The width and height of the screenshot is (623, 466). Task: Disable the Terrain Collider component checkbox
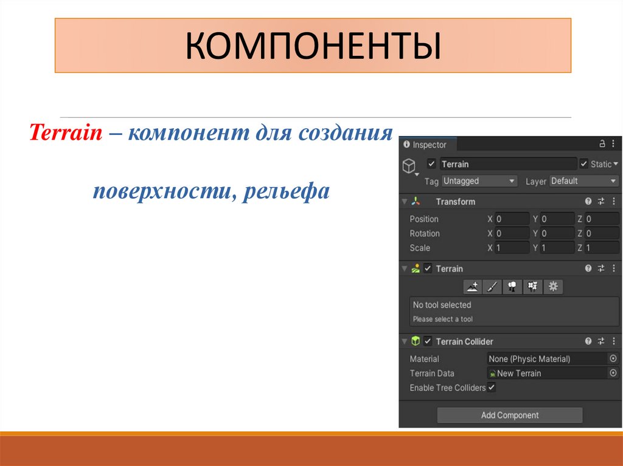click(428, 341)
